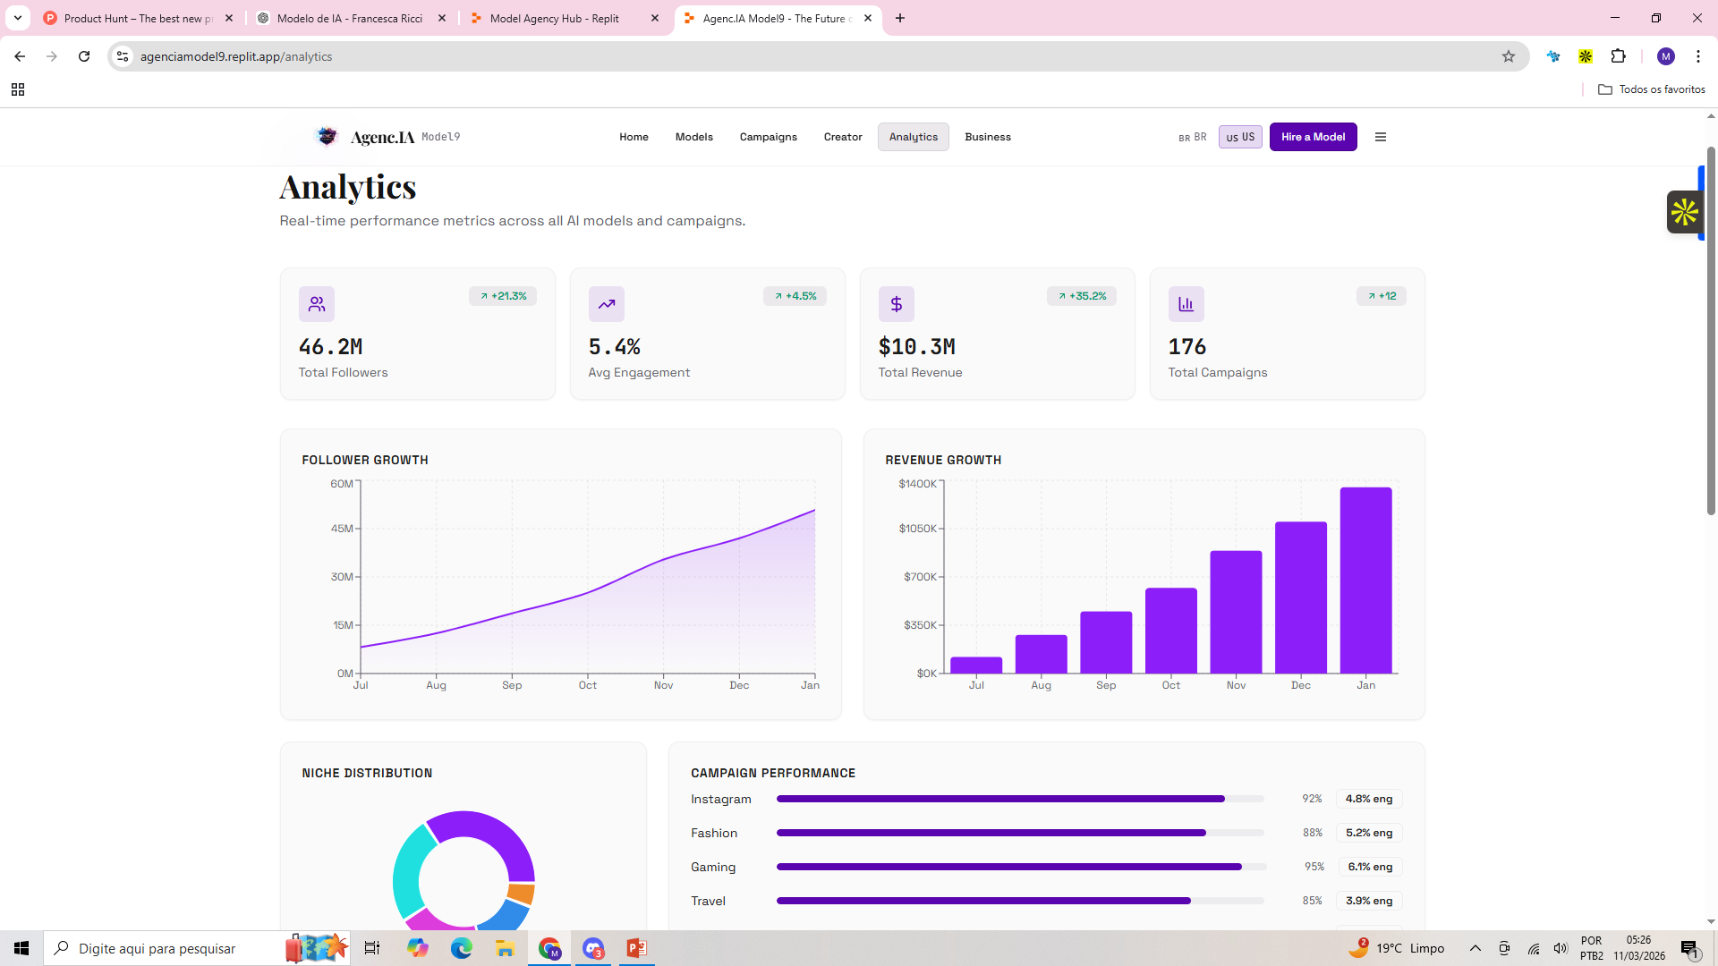Open the browser extensions puzzle icon
The width and height of the screenshot is (1718, 966).
click(x=1618, y=56)
